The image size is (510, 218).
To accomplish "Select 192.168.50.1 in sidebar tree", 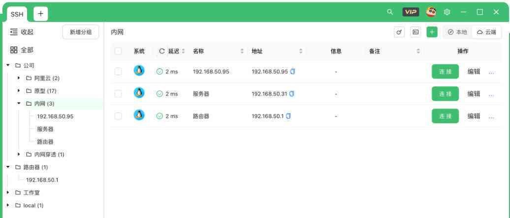I will [x=42, y=180].
